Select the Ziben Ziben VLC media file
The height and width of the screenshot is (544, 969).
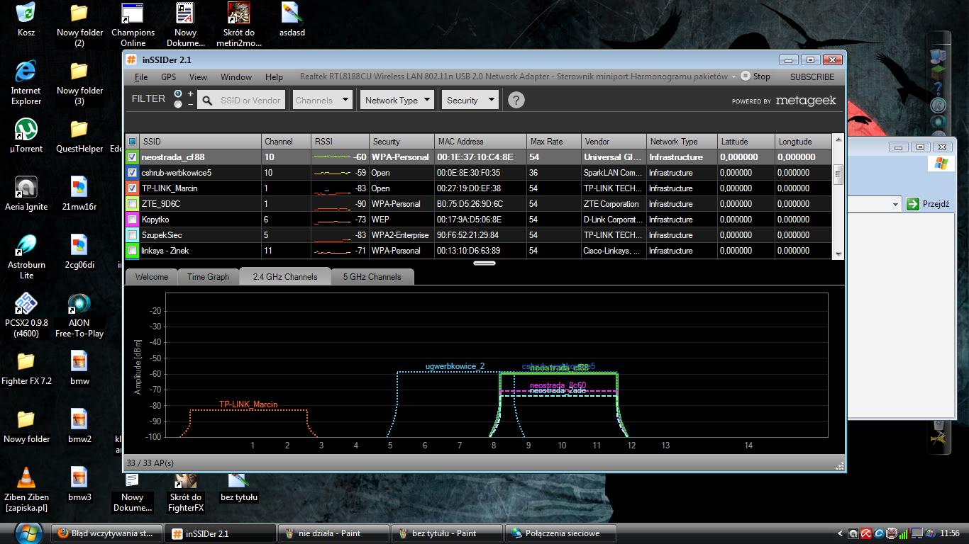[26, 489]
